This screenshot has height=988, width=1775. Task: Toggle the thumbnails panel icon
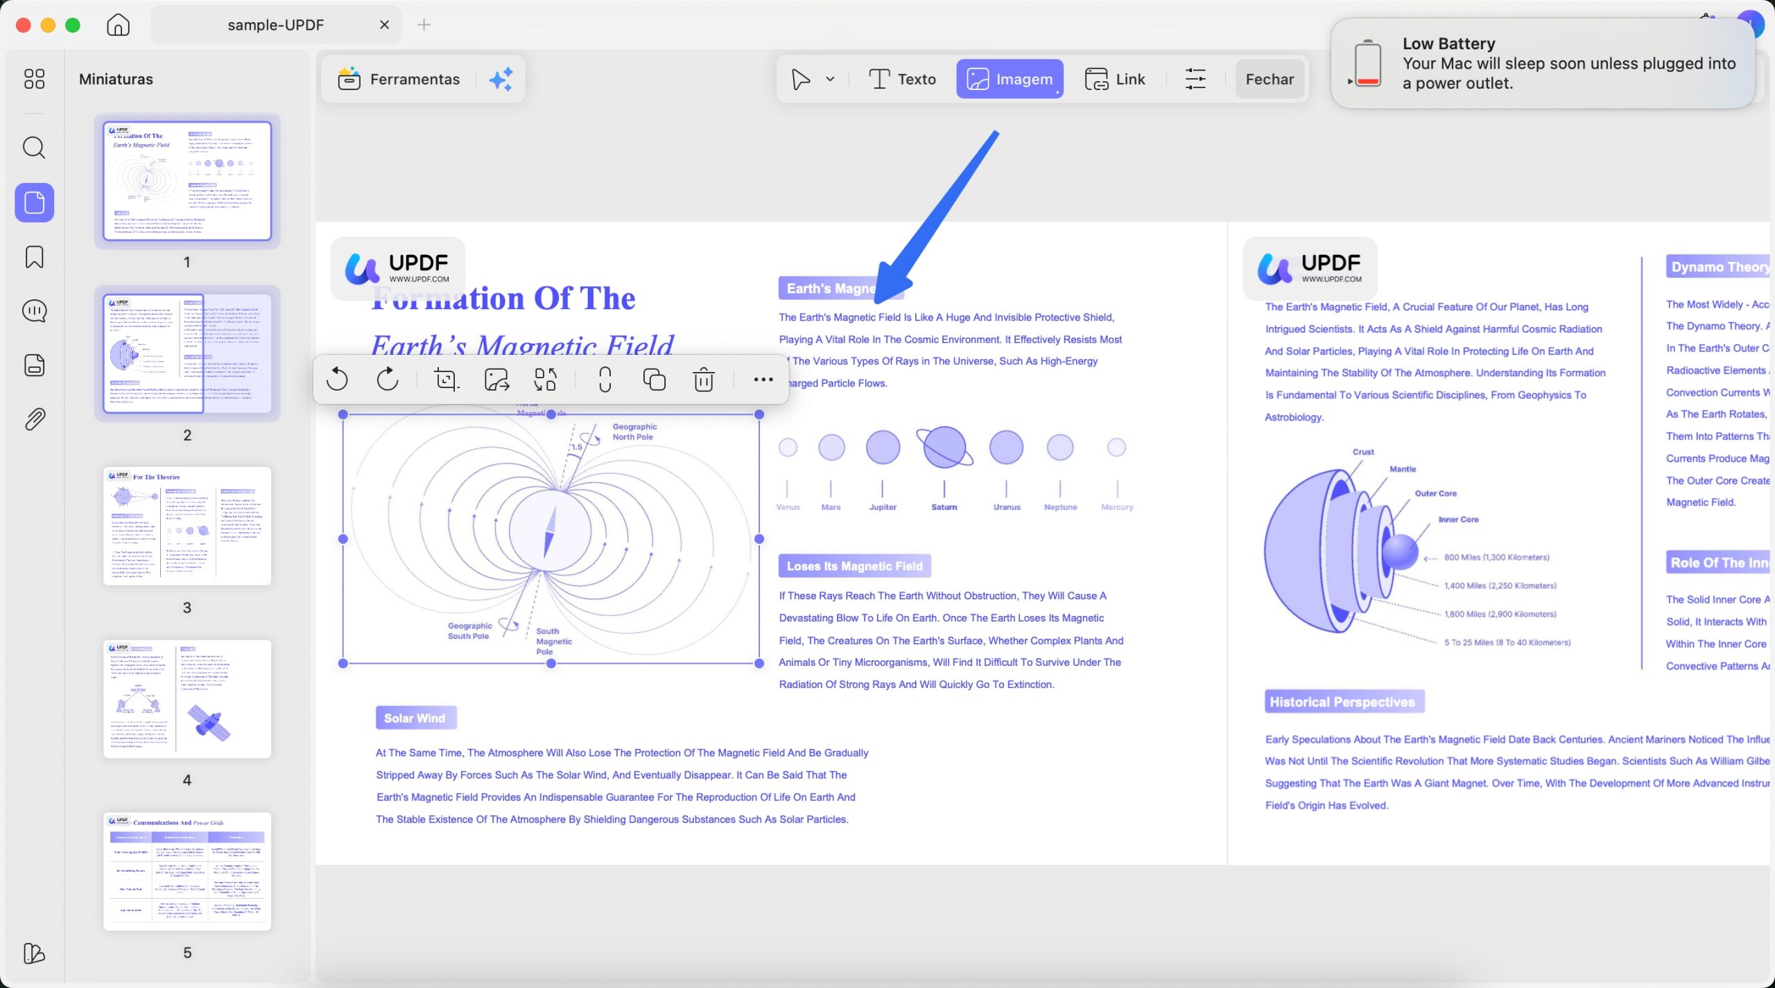[x=35, y=202]
